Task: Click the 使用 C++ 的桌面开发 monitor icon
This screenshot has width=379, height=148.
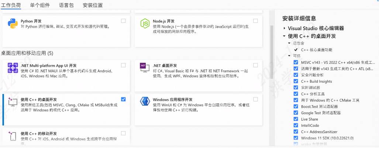Action: pyautogui.click(x=13, y=102)
